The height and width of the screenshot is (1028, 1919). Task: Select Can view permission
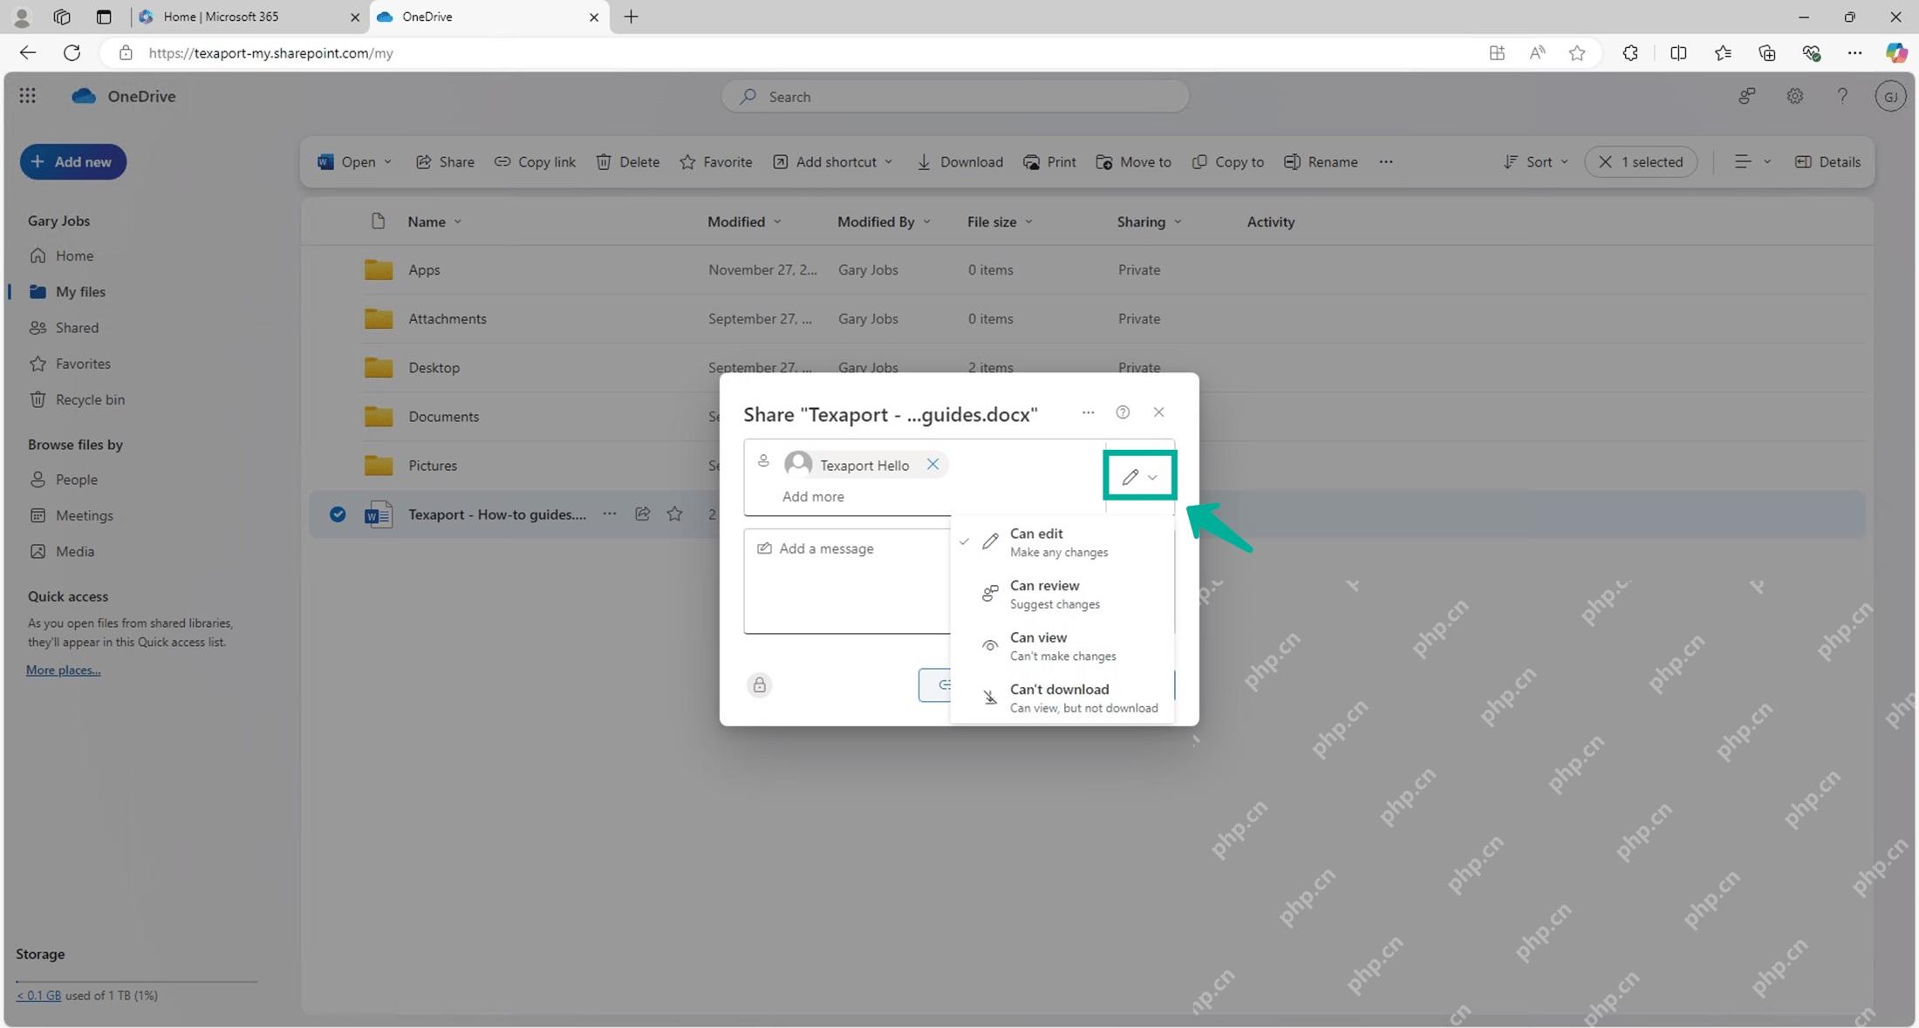coord(1062,645)
